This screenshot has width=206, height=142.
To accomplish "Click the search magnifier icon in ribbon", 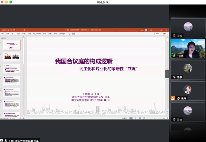I will 70,34.
